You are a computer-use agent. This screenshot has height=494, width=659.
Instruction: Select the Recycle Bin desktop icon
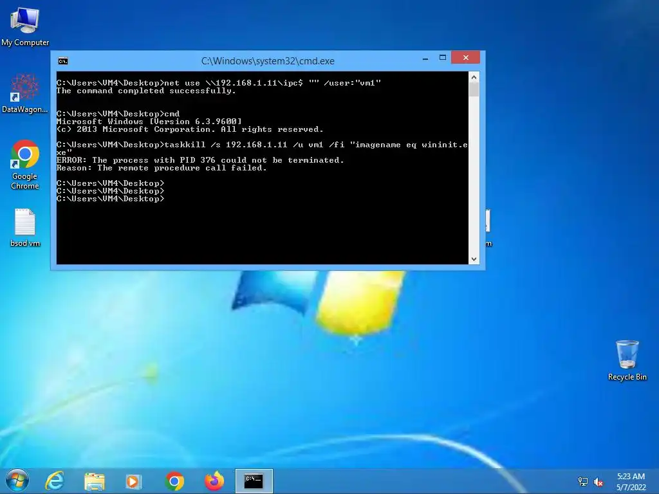pyautogui.click(x=627, y=360)
